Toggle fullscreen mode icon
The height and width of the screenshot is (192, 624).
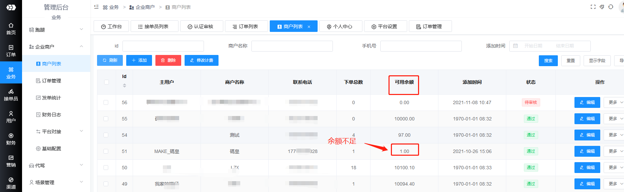tap(593, 7)
